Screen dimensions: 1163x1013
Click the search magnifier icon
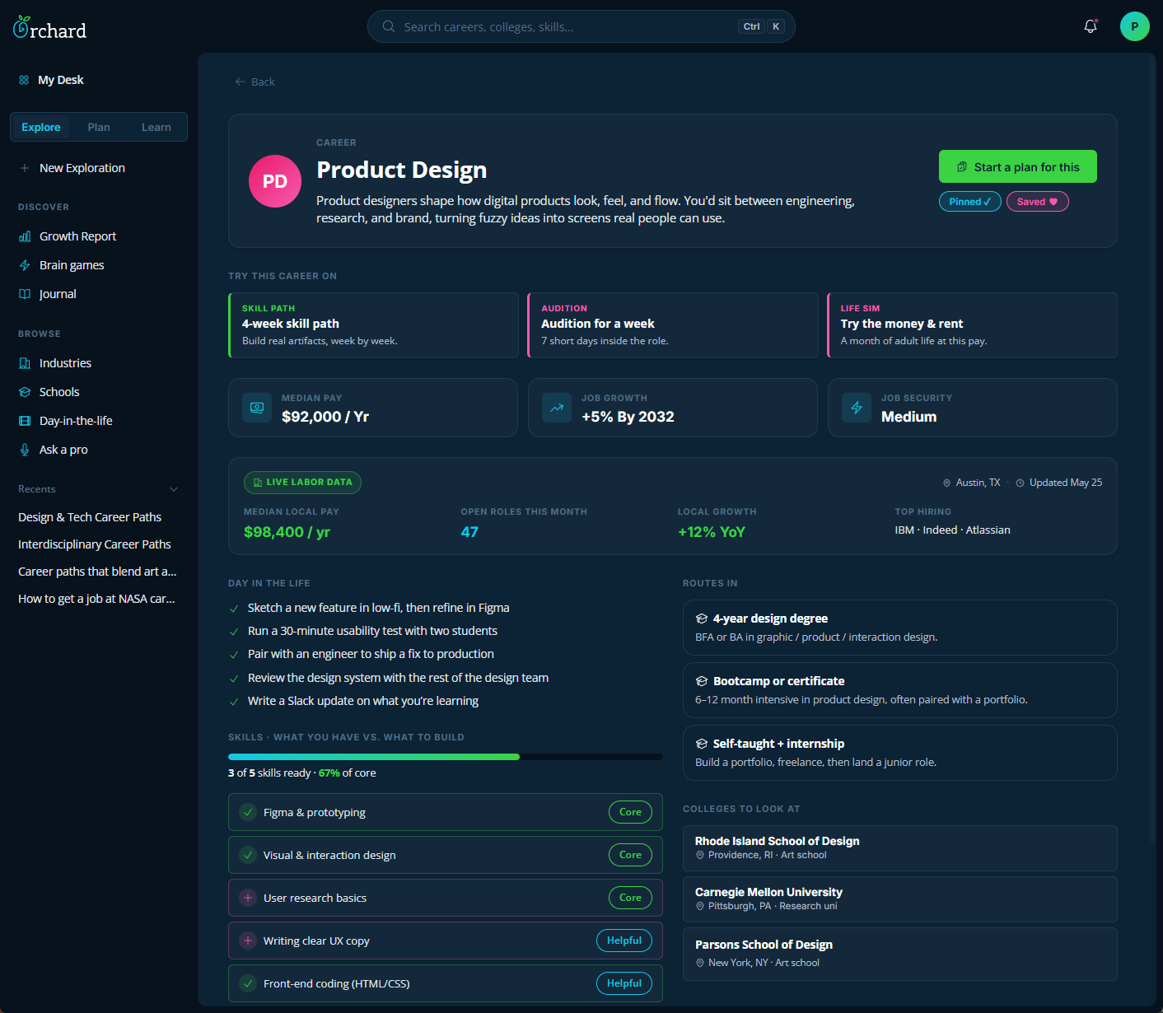click(x=389, y=26)
